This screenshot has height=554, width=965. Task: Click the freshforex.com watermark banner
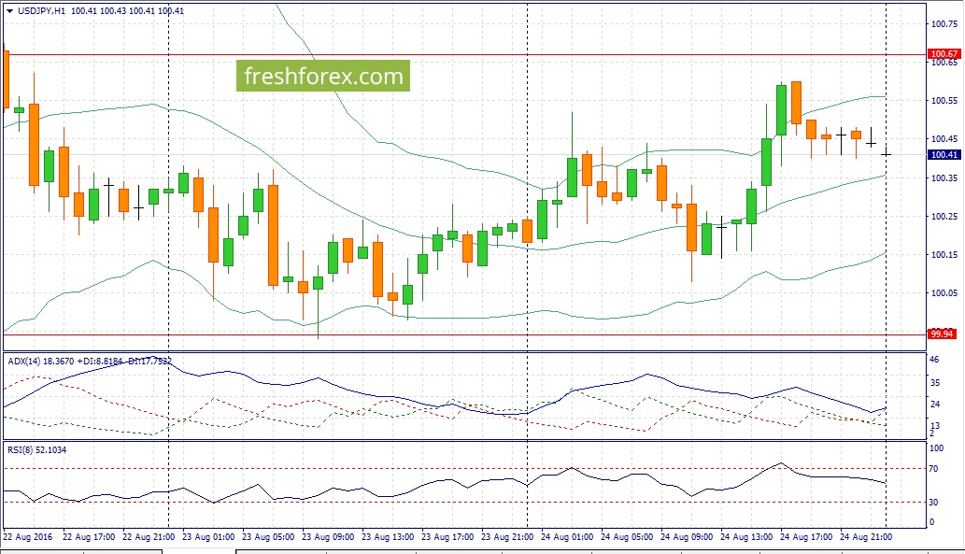point(323,76)
